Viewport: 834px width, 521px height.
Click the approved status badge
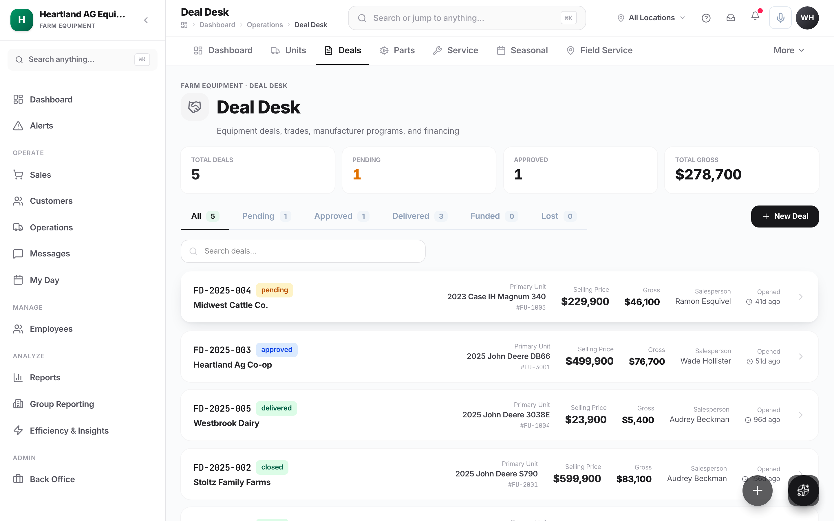[x=276, y=350]
